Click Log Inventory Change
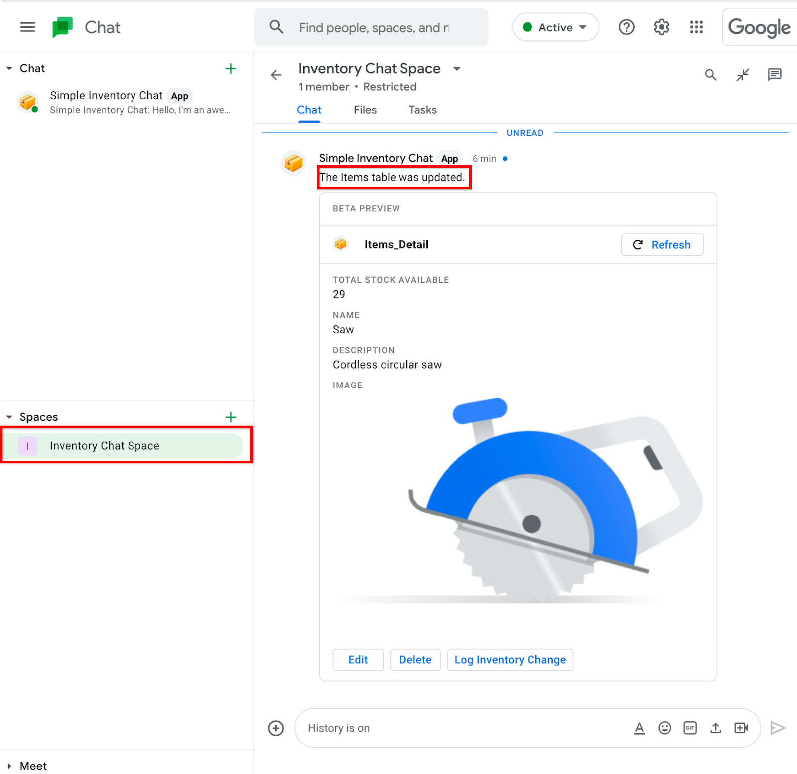797x774 pixels. pyautogui.click(x=510, y=660)
